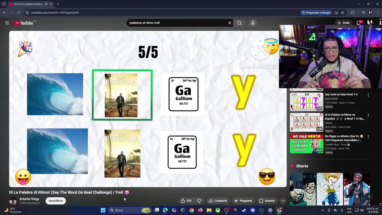382x215 pixels.
Task: Open options for Di la Palabra al Ritmo en Español
Action: (368, 115)
